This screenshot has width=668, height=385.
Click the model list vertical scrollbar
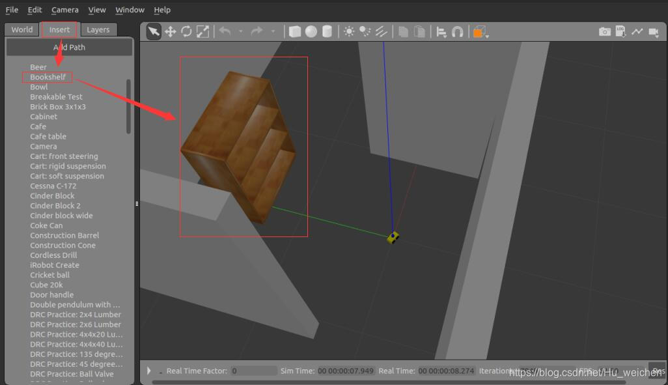tap(128, 106)
